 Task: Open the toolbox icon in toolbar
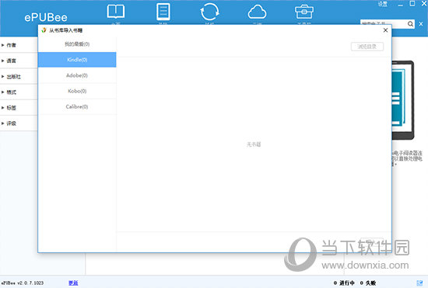pyautogui.click(x=304, y=12)
